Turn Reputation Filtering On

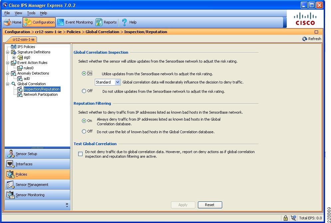click(84, 121)
